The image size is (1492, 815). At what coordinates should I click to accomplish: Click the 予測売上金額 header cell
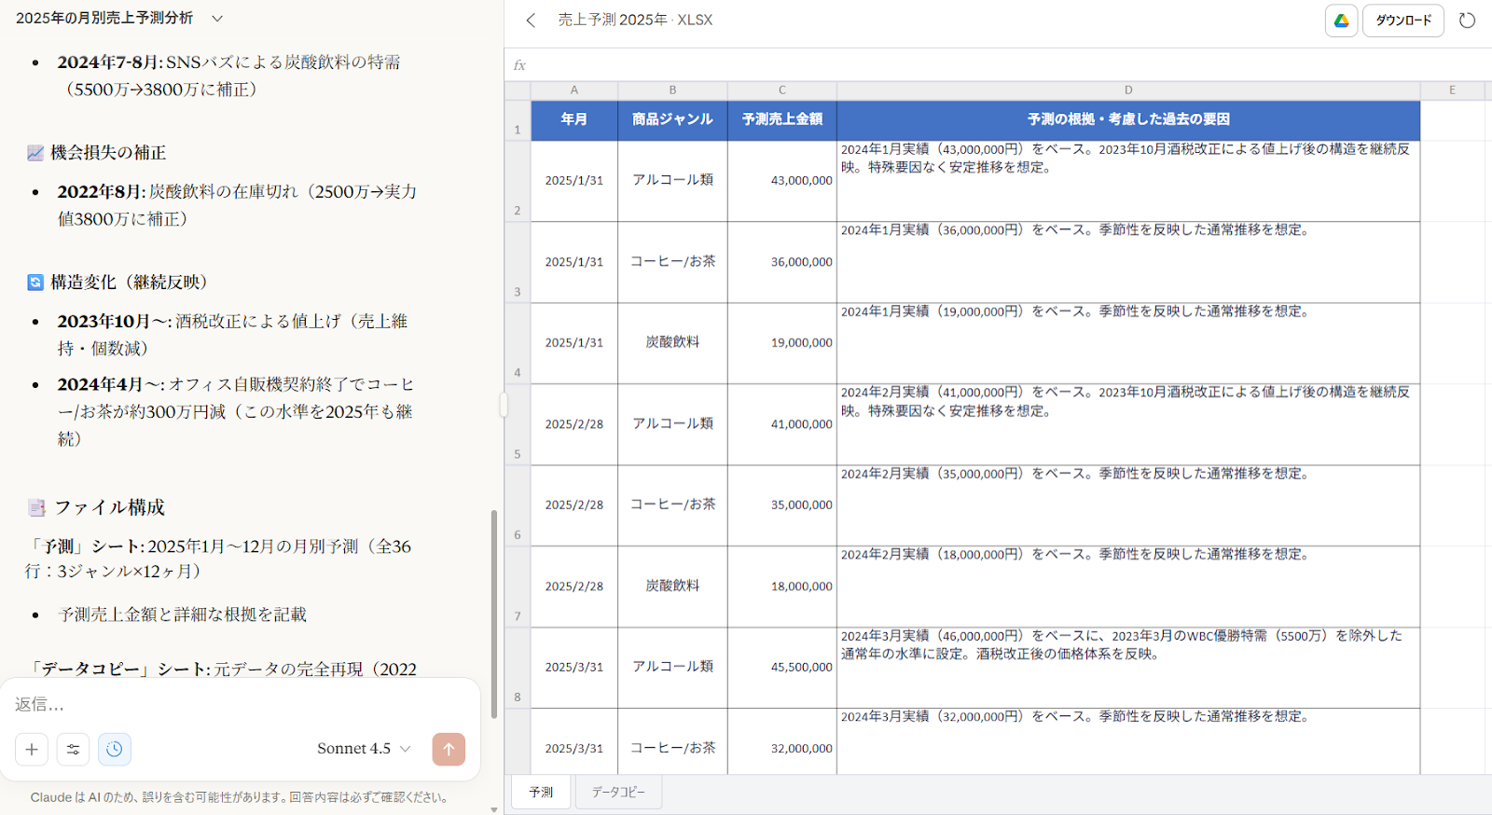(781, 119)
